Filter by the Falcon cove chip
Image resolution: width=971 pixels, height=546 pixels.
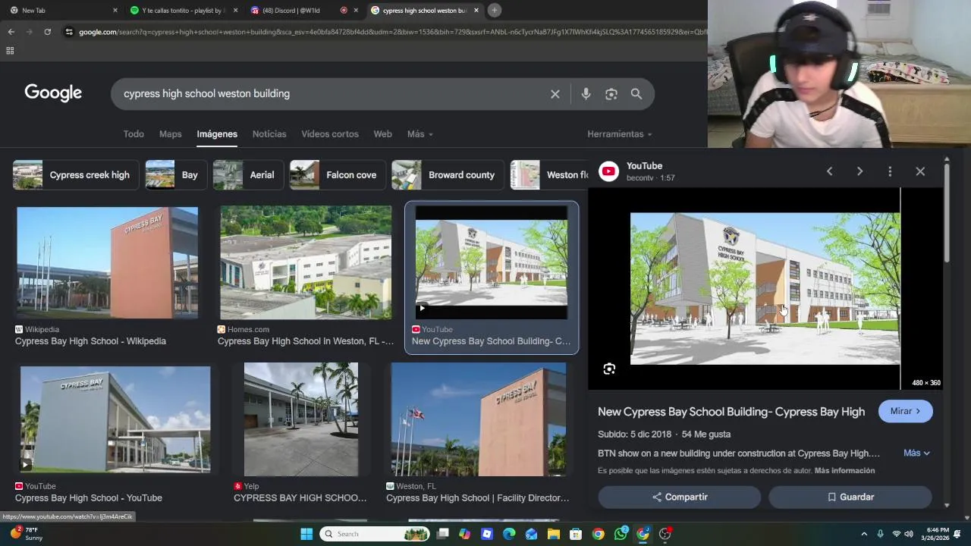coord(338,175)
